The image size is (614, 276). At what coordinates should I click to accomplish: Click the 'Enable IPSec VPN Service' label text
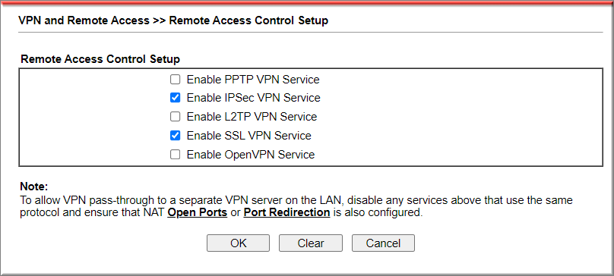click(x=253, y=98)
